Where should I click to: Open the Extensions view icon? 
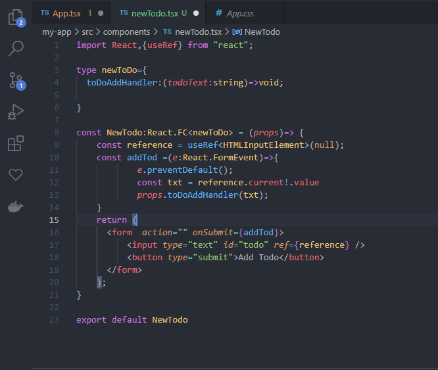click(16, 143)
